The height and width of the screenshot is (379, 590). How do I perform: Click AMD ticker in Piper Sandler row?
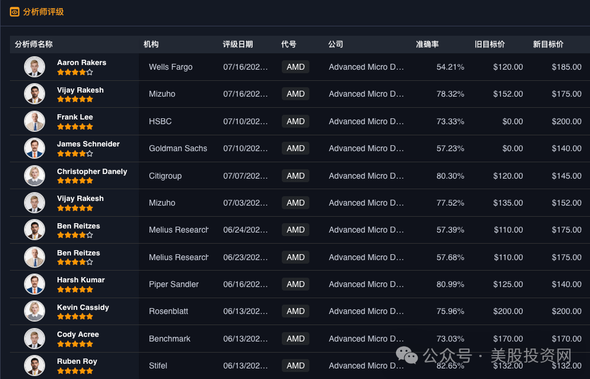click(295, 284)
